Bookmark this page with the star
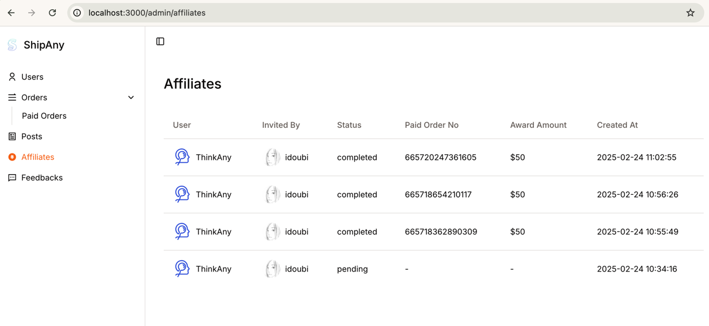Viewport: 709px width, 326px height. 690,13
